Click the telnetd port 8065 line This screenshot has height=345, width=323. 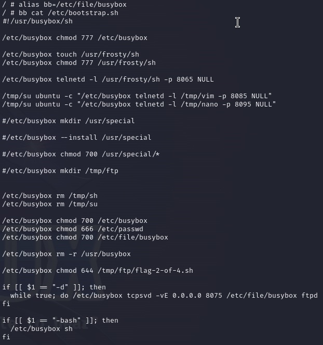(108, 79)
